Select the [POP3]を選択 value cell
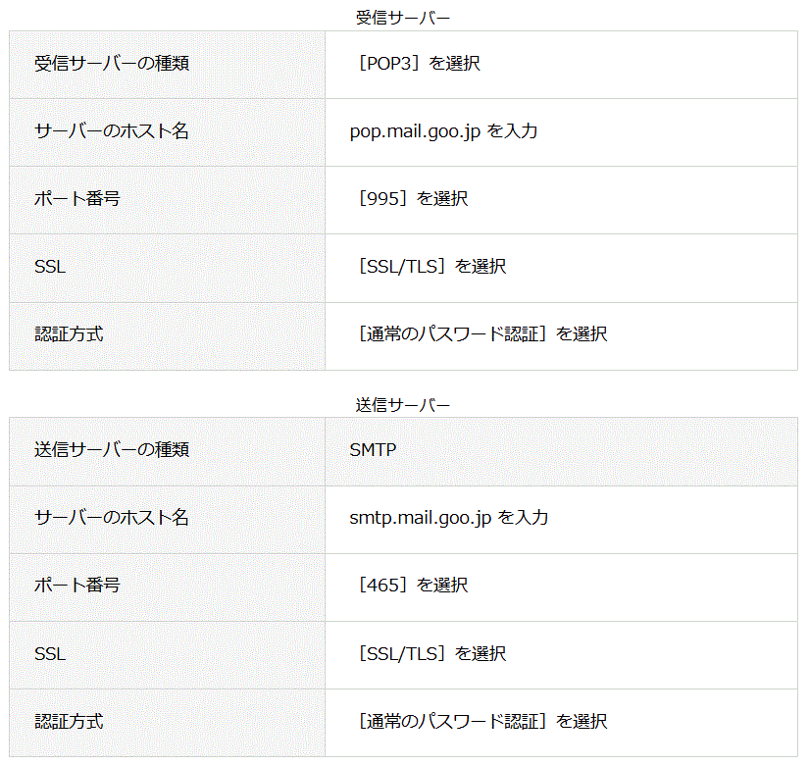Image resolution: width=810 pixels, height=766 pixels. click(419, 64)
